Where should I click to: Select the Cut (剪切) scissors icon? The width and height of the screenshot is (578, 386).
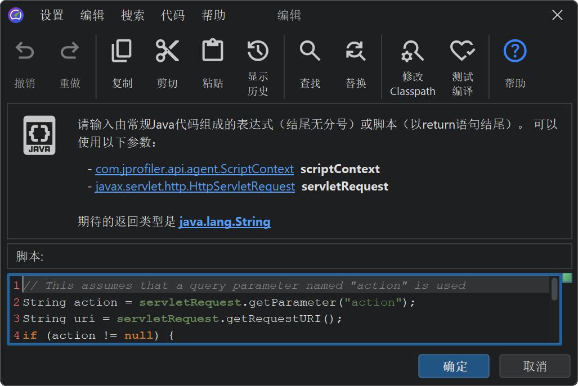[167, 52]
